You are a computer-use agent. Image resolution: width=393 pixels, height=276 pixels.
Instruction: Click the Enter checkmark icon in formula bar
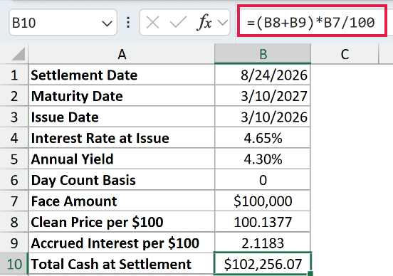(178, 22)
